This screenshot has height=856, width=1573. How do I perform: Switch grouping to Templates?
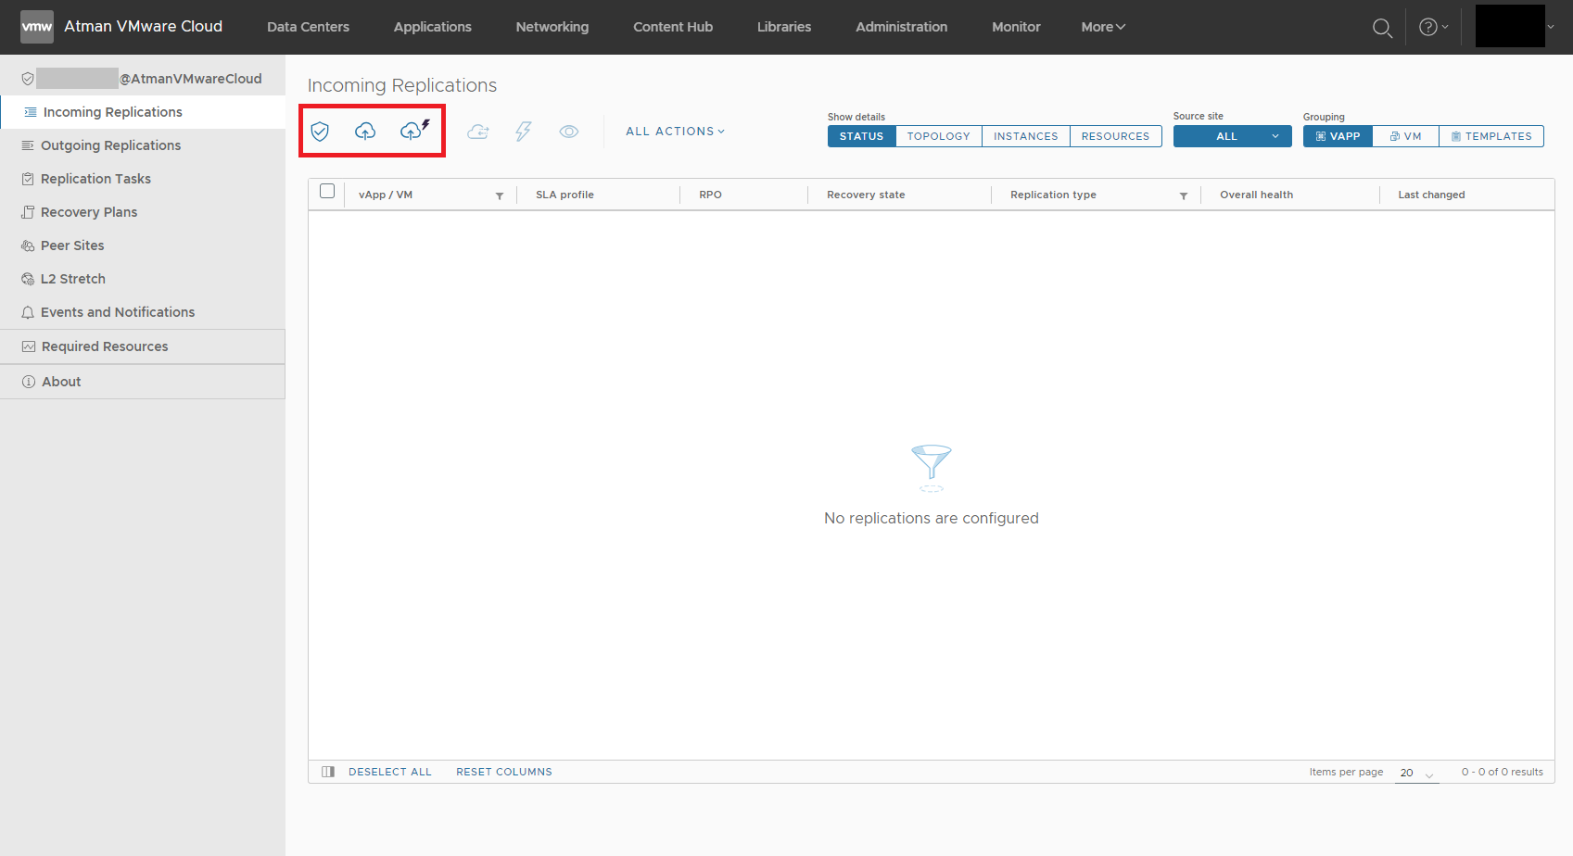tap(1491, 136)
